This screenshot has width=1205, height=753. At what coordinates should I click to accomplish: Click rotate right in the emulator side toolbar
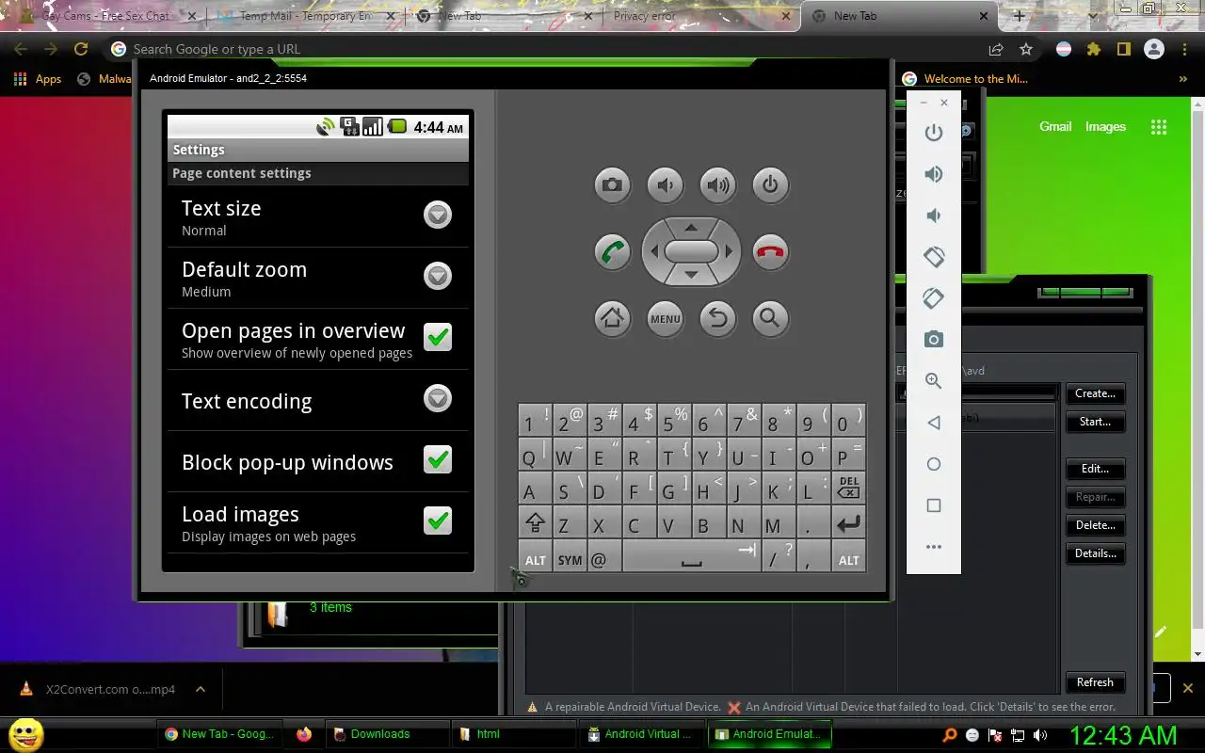(x=933, y=298)
